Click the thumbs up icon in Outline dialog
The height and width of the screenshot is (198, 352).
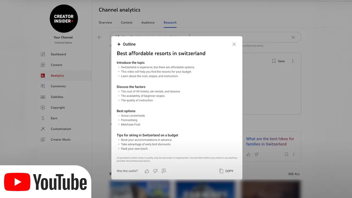pos(147,171)
